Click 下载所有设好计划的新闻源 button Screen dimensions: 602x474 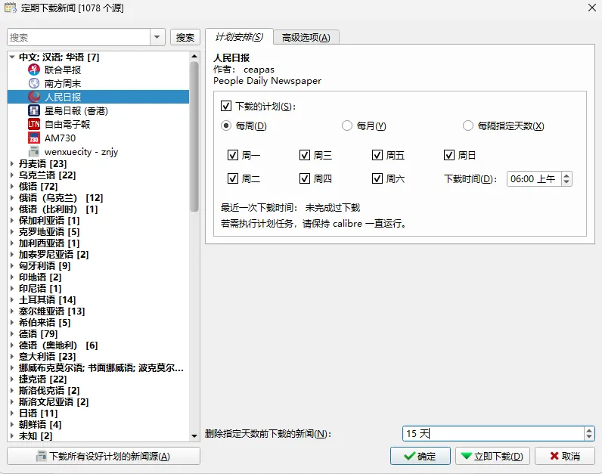tap(104, 456)
